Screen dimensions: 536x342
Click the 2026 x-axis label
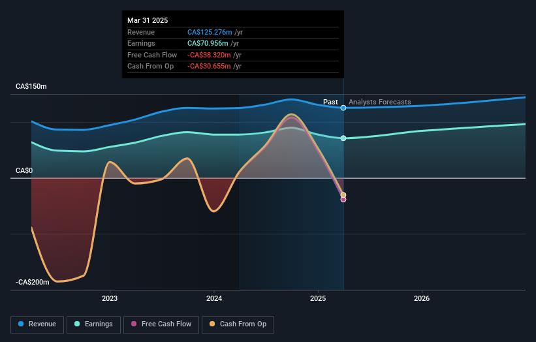coord(422,299)
